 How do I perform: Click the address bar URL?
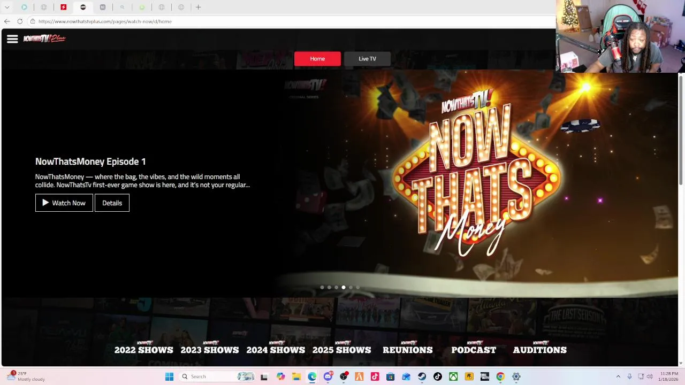tap(105, 21)
